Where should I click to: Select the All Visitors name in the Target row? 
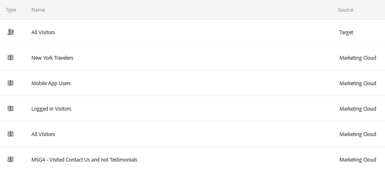(43, 32)
